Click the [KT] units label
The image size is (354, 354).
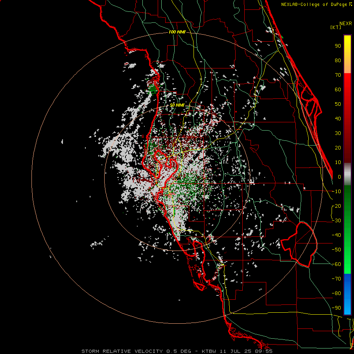336,28
